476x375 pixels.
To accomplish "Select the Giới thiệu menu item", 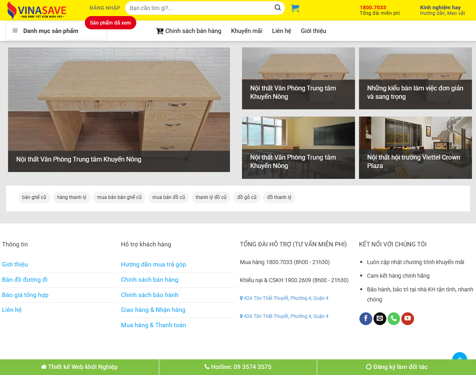I will [313, 31].
